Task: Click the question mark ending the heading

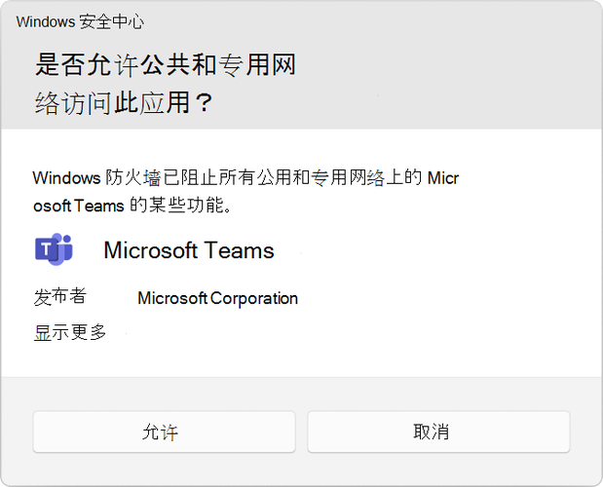Action: (204, 103)
